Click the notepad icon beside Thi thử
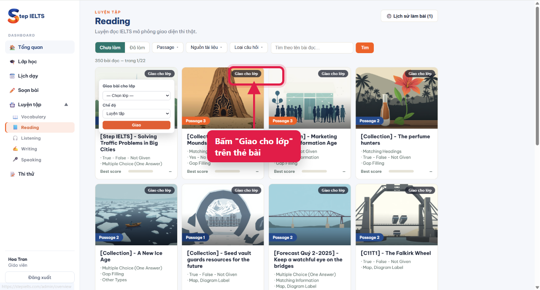This screenshot has width=540, height=290. click(12, 174)
